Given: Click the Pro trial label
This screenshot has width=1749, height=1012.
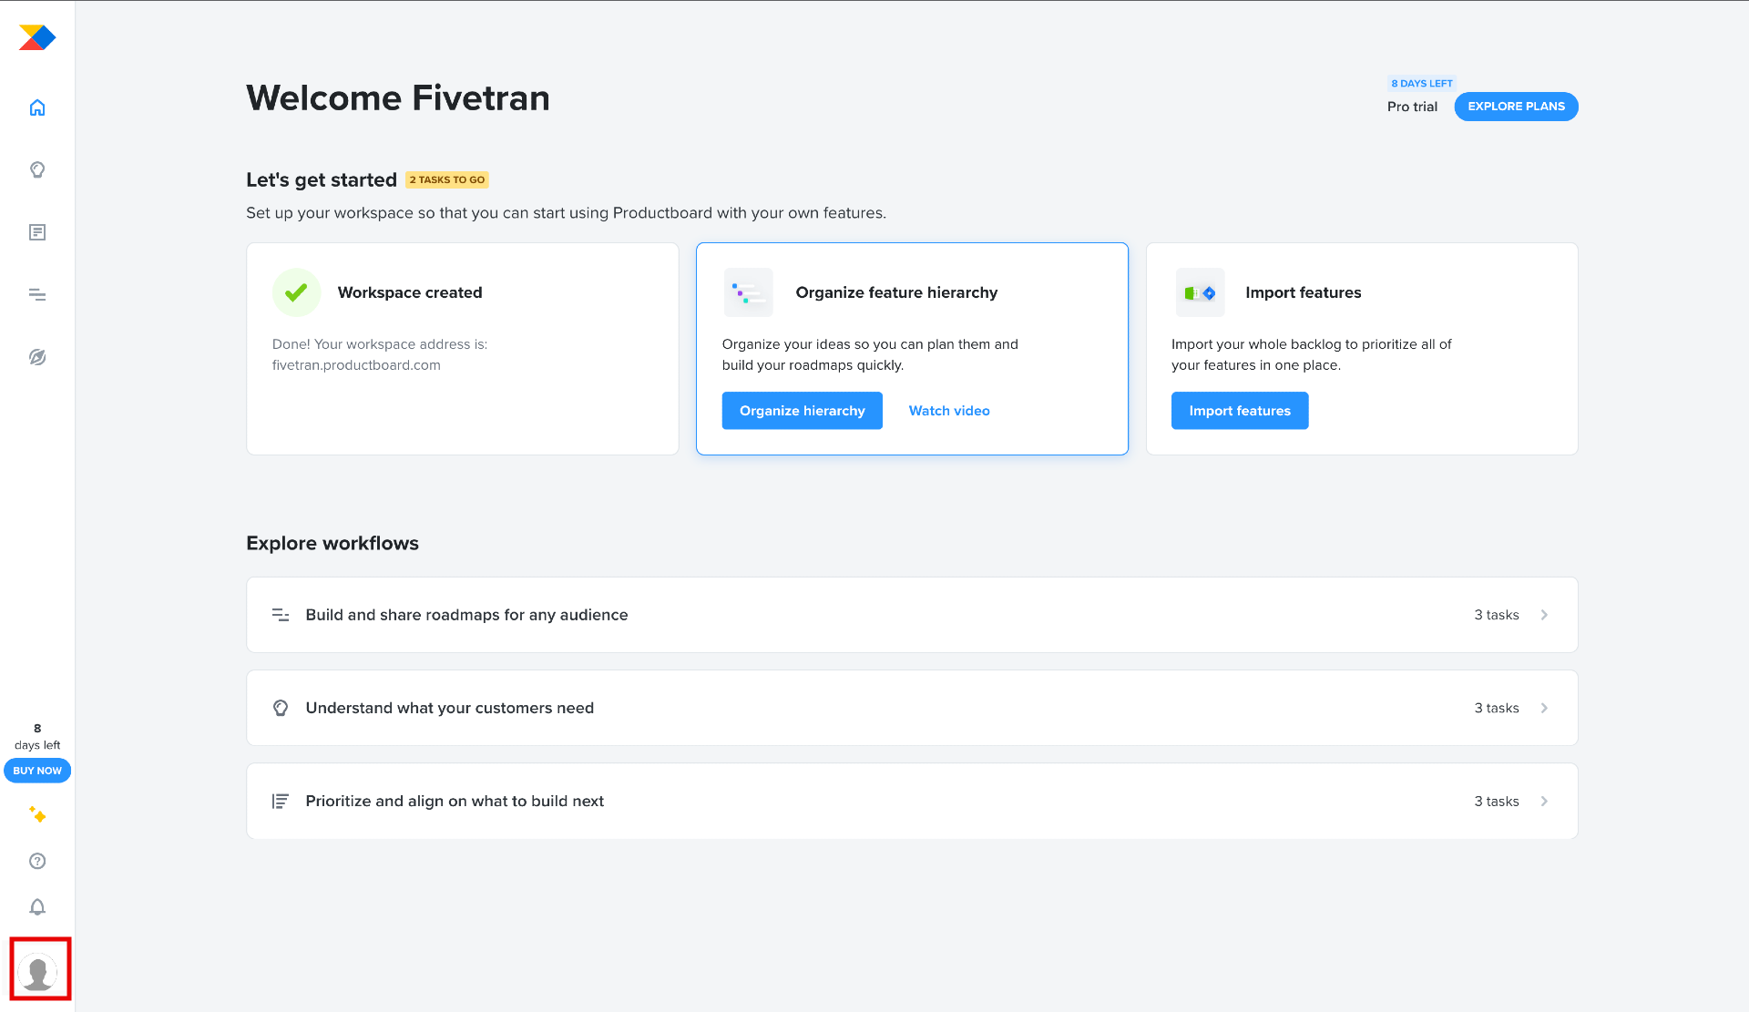Looking at the screenshot, I should click(x=1412, y=107).
